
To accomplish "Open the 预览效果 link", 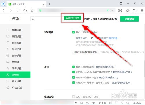I will point(113,38).
